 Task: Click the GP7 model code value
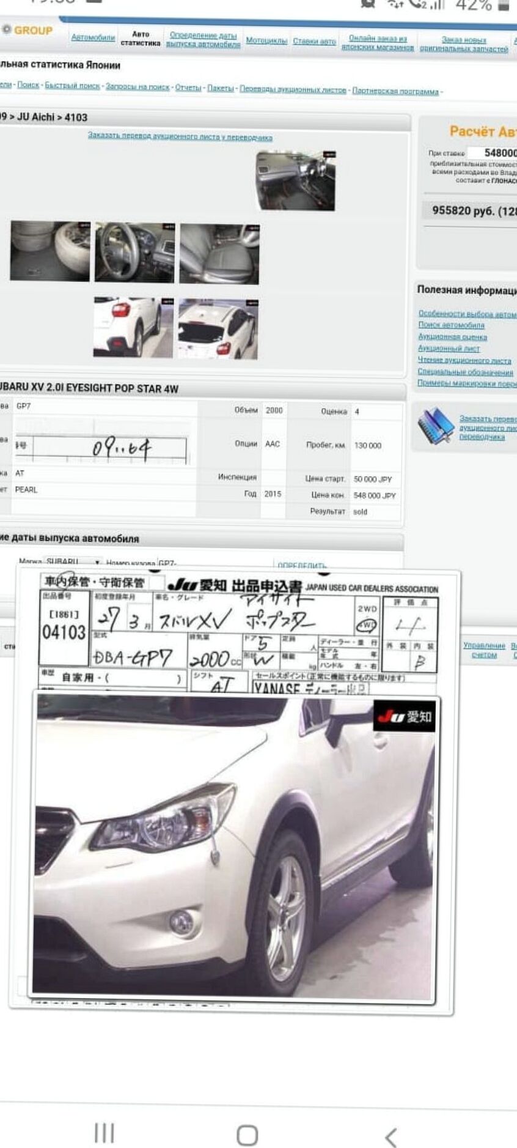[23, 406]
